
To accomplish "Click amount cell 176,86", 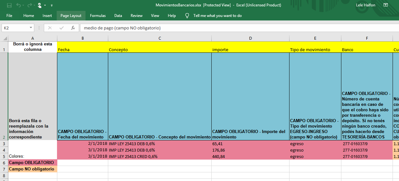I will [250, 150].
